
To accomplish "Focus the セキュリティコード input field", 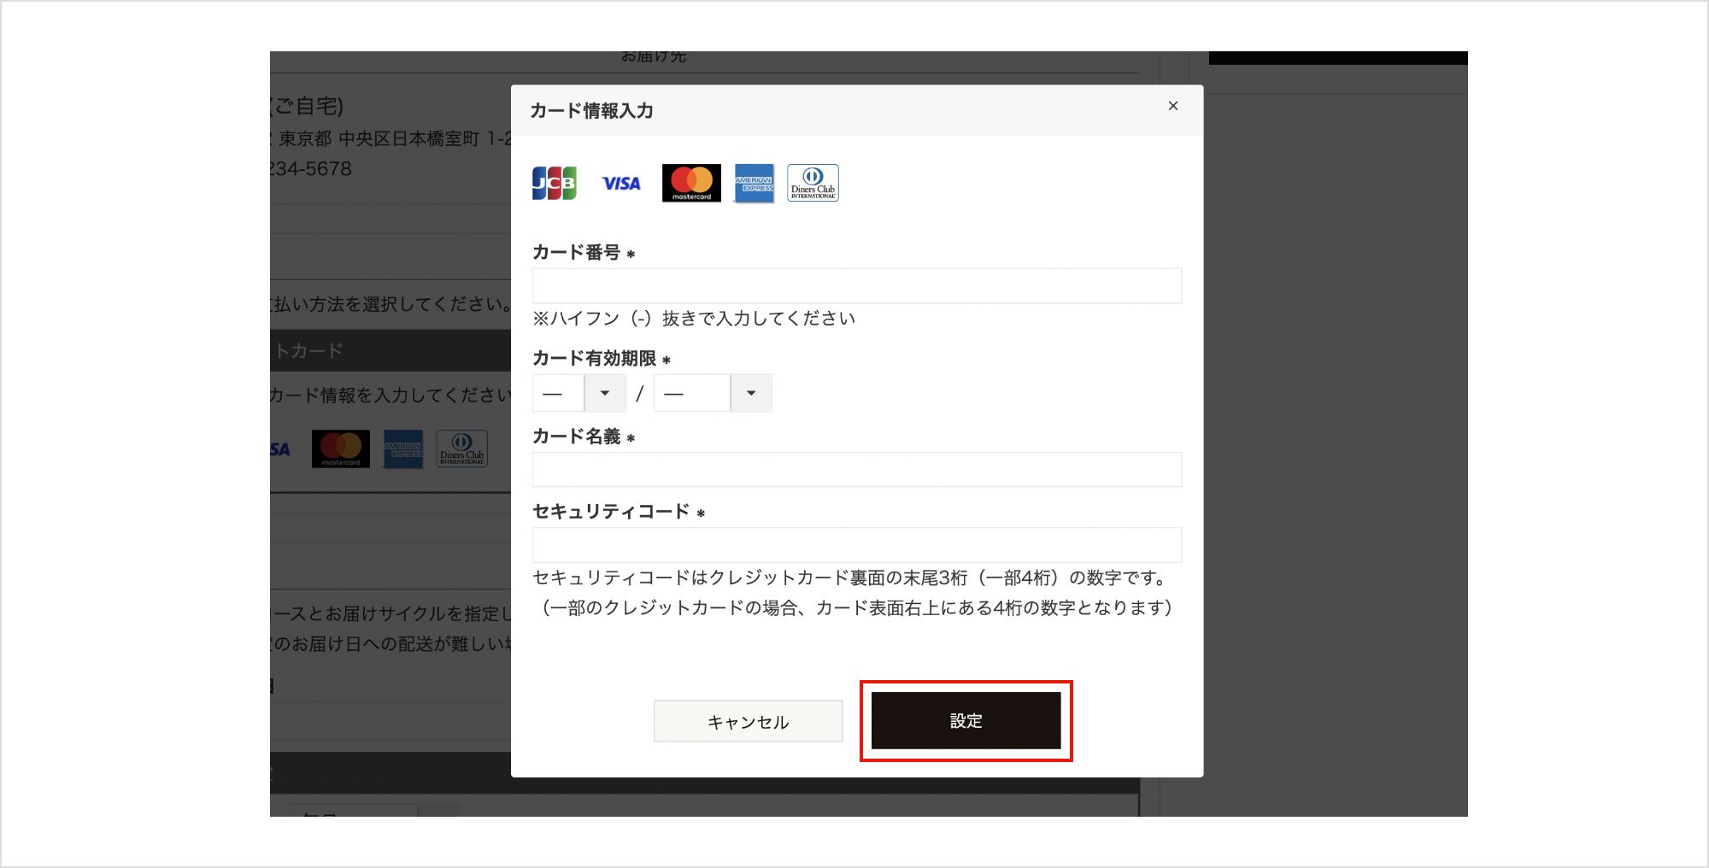I will click(856, 544).
